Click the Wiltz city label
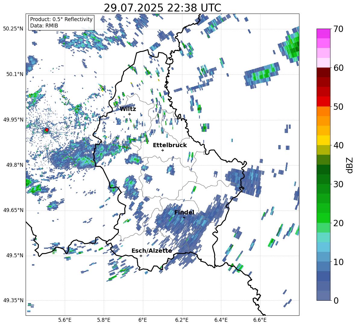This screenshot has width=357, height=326. (128, 109)
